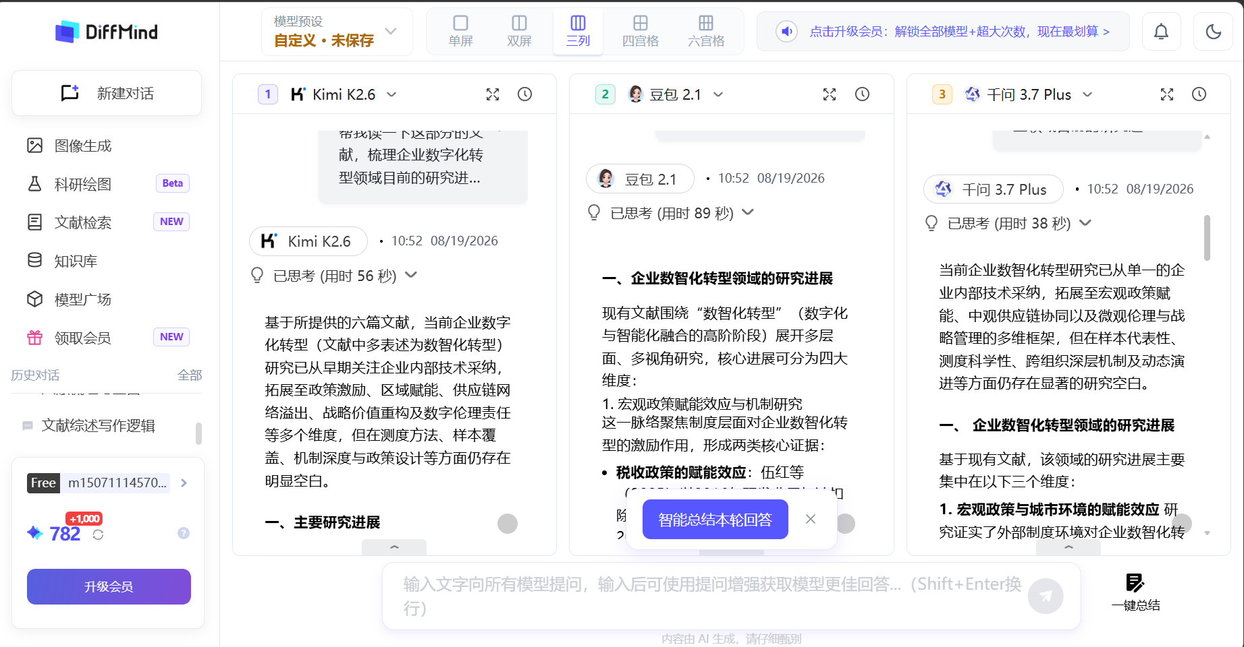This screenshot has width=1244, height=647.
Task: Open 领取会员 in the sidebar
Action: pos(83,338)
